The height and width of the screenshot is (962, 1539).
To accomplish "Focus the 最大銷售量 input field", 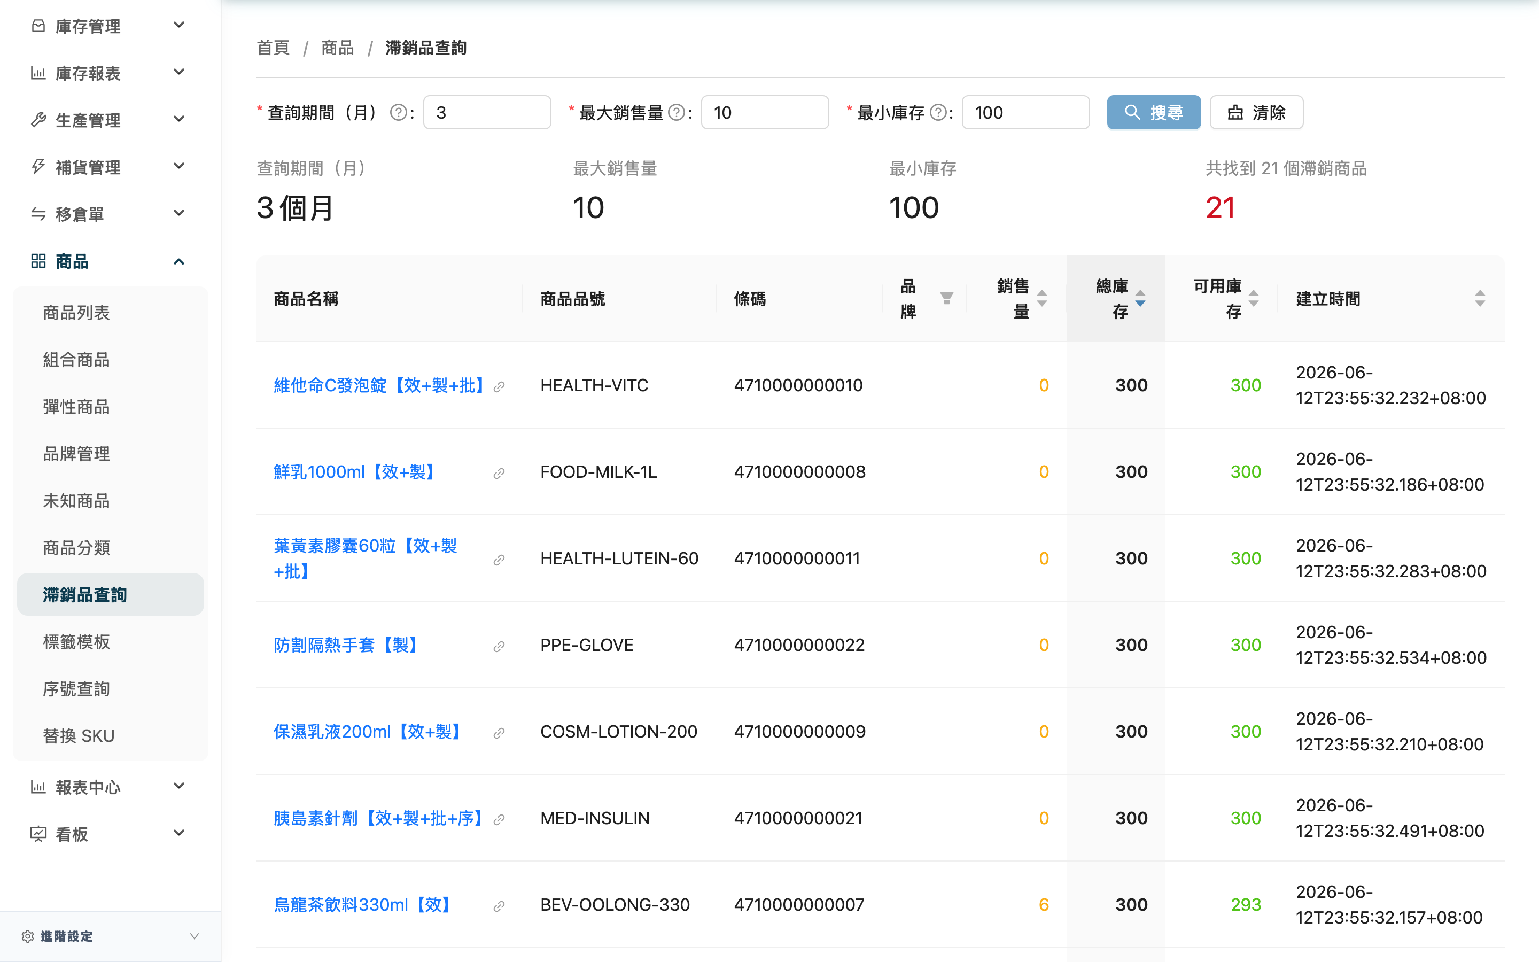I will click(765, 113).
